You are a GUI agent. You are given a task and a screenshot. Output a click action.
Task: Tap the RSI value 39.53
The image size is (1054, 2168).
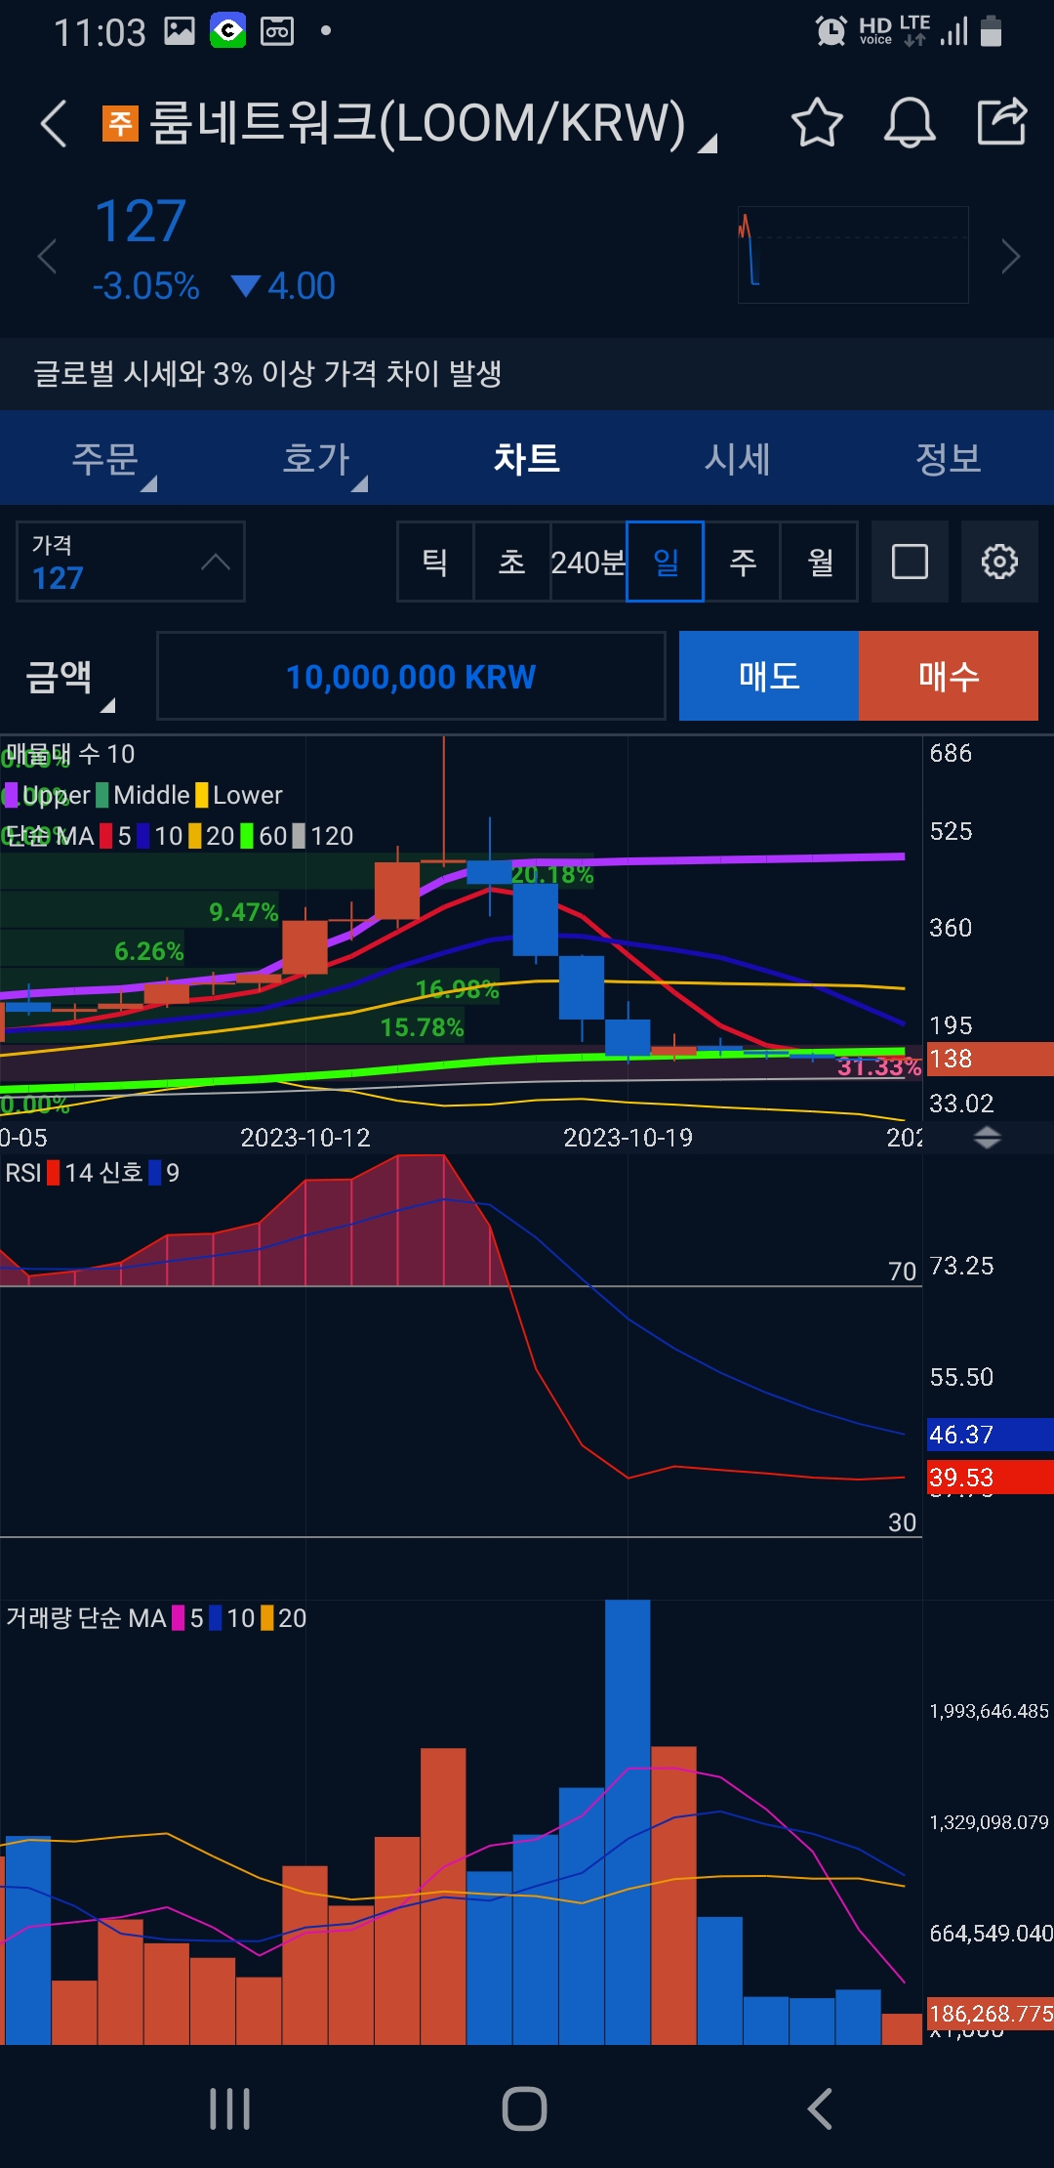(x=990, y=1478)
